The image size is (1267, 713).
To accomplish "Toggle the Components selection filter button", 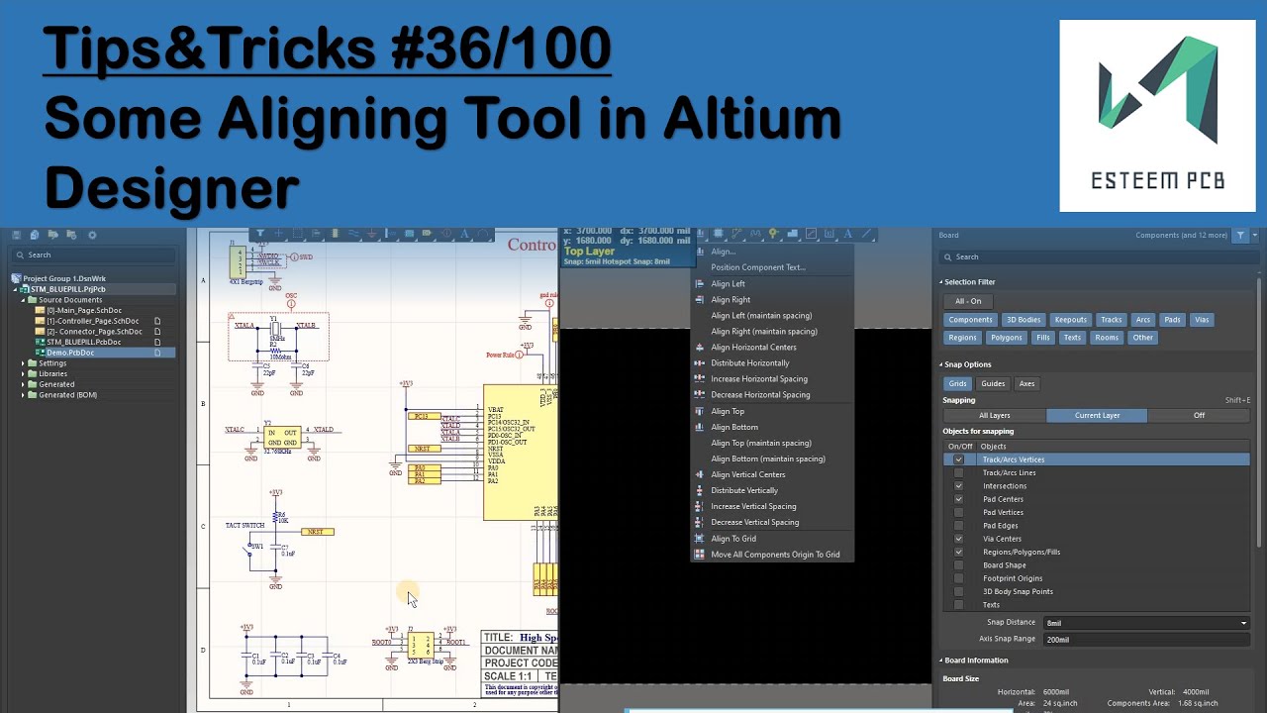I will coord(970,320).
